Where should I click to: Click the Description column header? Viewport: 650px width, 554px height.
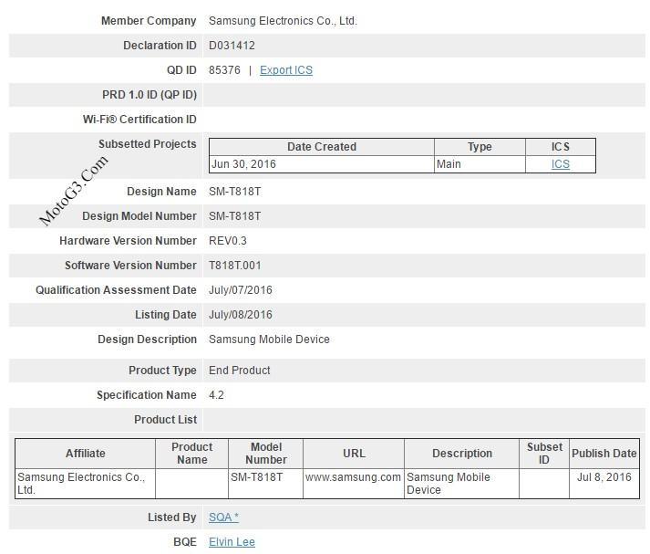click(462, 454)
